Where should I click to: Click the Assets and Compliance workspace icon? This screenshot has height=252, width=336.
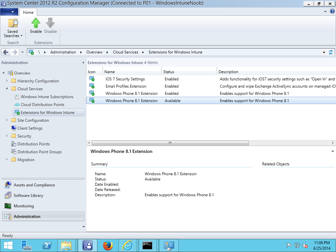[8, 185]
